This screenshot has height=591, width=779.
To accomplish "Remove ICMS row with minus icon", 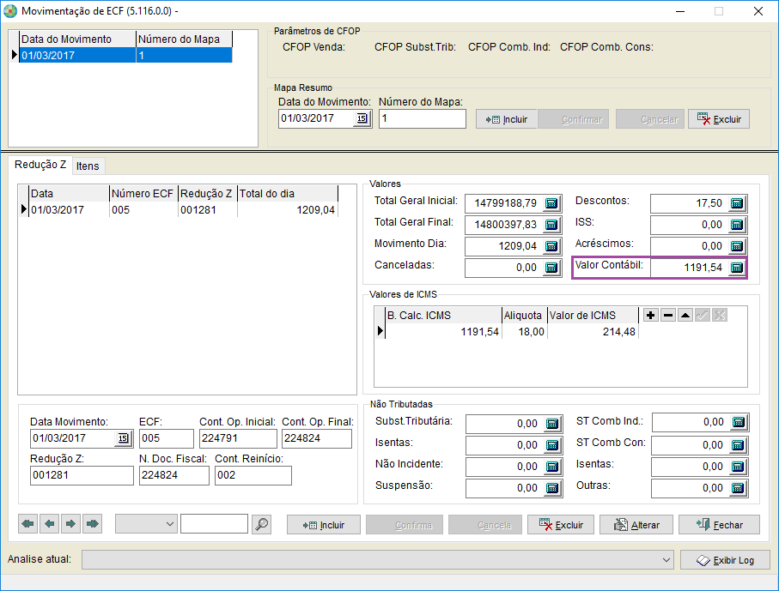I will 668,316.
